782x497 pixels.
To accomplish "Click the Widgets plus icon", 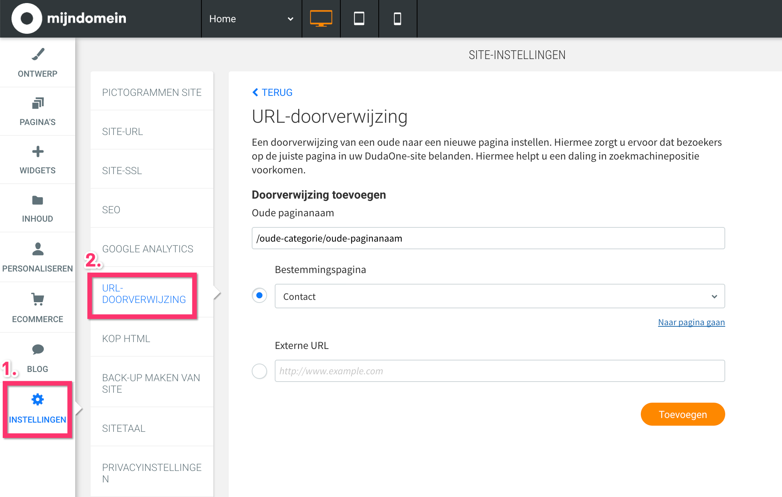I will [38, 151].
